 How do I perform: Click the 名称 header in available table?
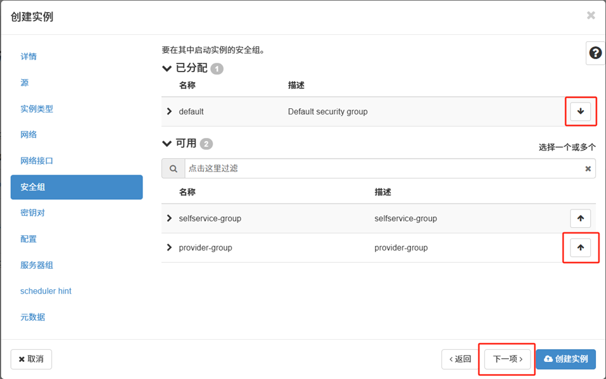[x=187, y=192]
